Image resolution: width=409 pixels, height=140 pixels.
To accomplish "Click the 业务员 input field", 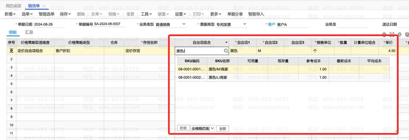I will tap(353, 24).
